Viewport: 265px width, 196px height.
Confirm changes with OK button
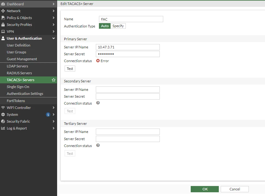click(x=205, y=189)
